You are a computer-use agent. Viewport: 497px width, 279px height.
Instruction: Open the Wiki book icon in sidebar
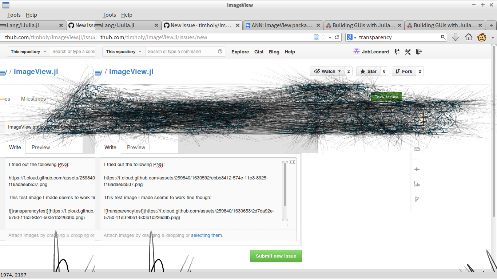417,149
